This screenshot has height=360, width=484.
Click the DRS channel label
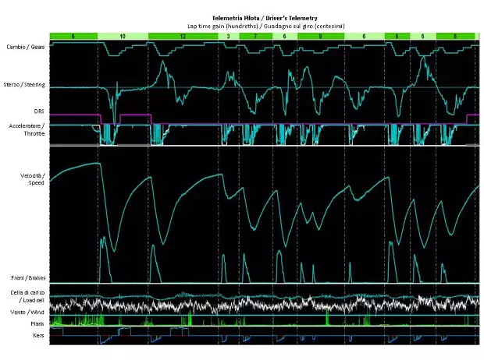(x=39, y=111)
